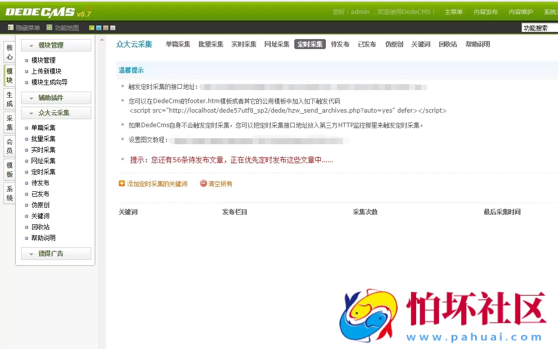Click the 会员 member sidebar icon
Viewport: 558px width, 349px height.
9,146
